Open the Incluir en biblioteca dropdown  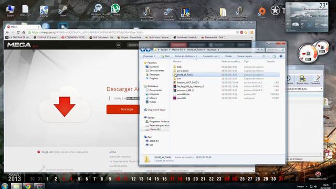(186, 56)
